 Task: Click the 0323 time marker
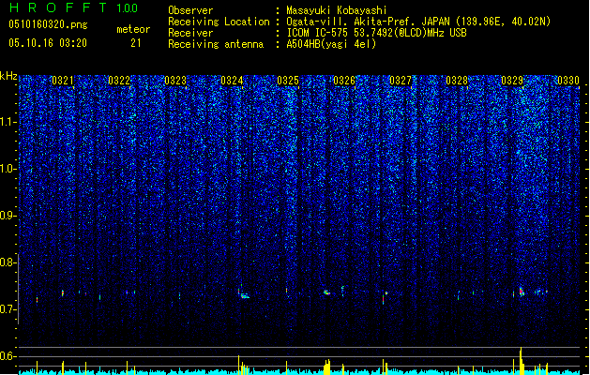pos(175,81)
